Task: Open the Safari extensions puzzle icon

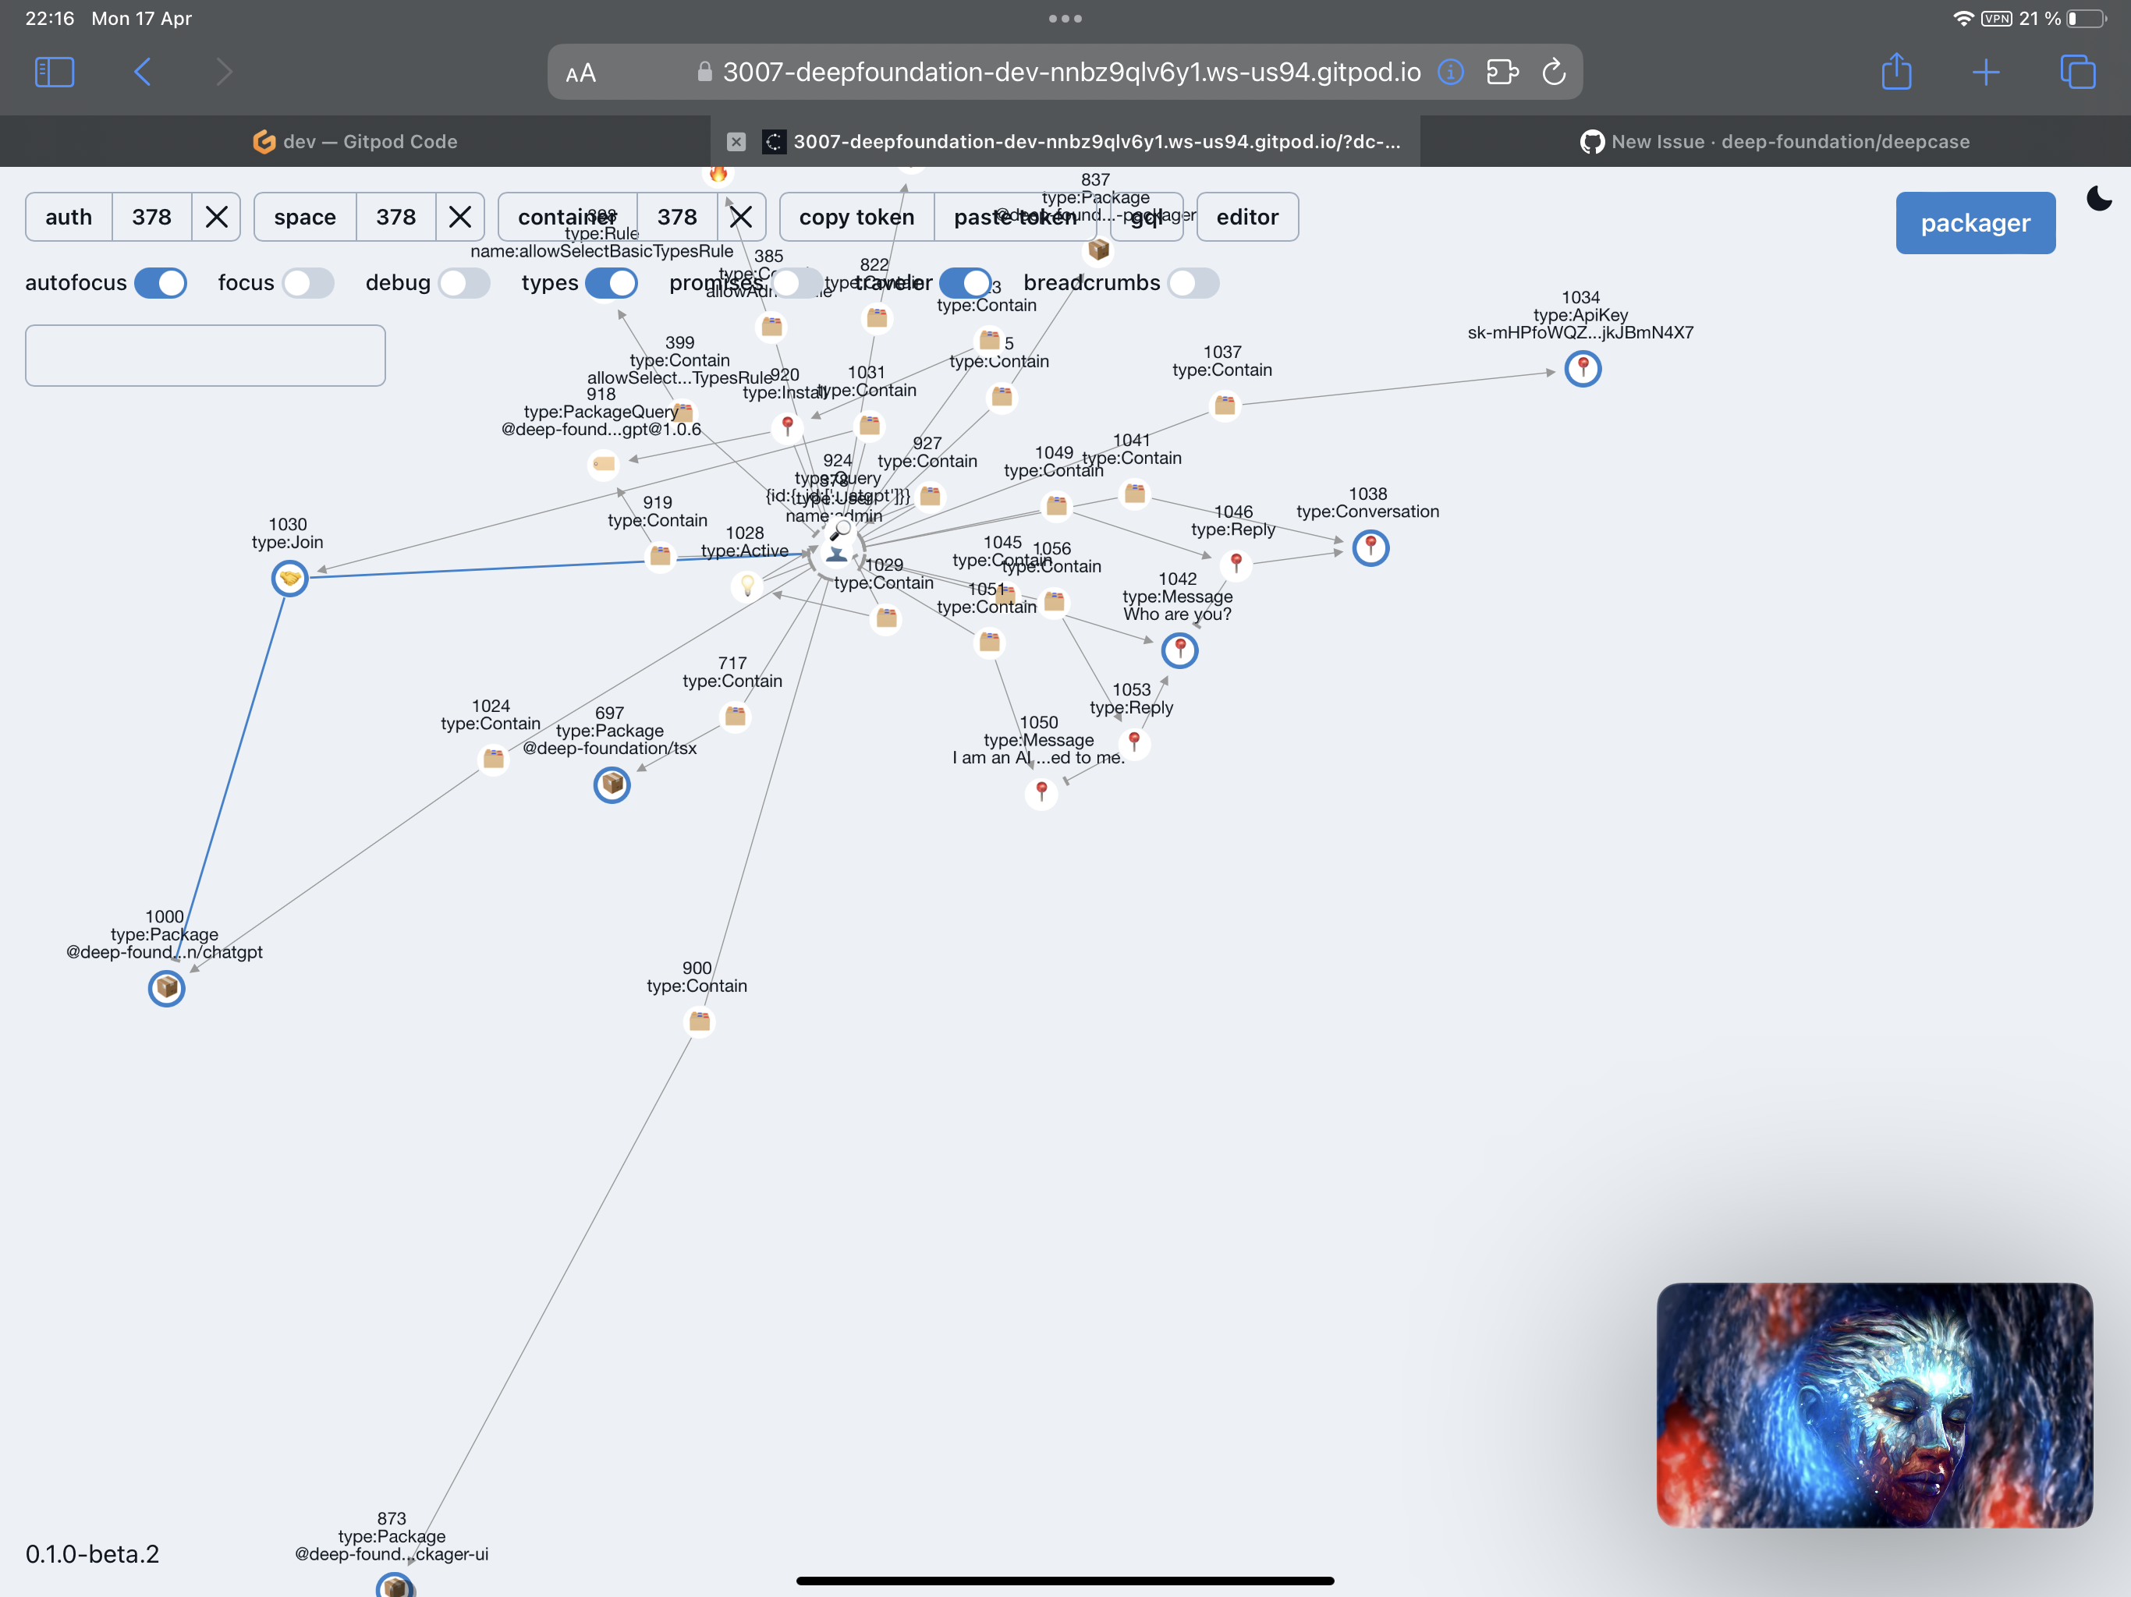Action: coord(1503,73)
